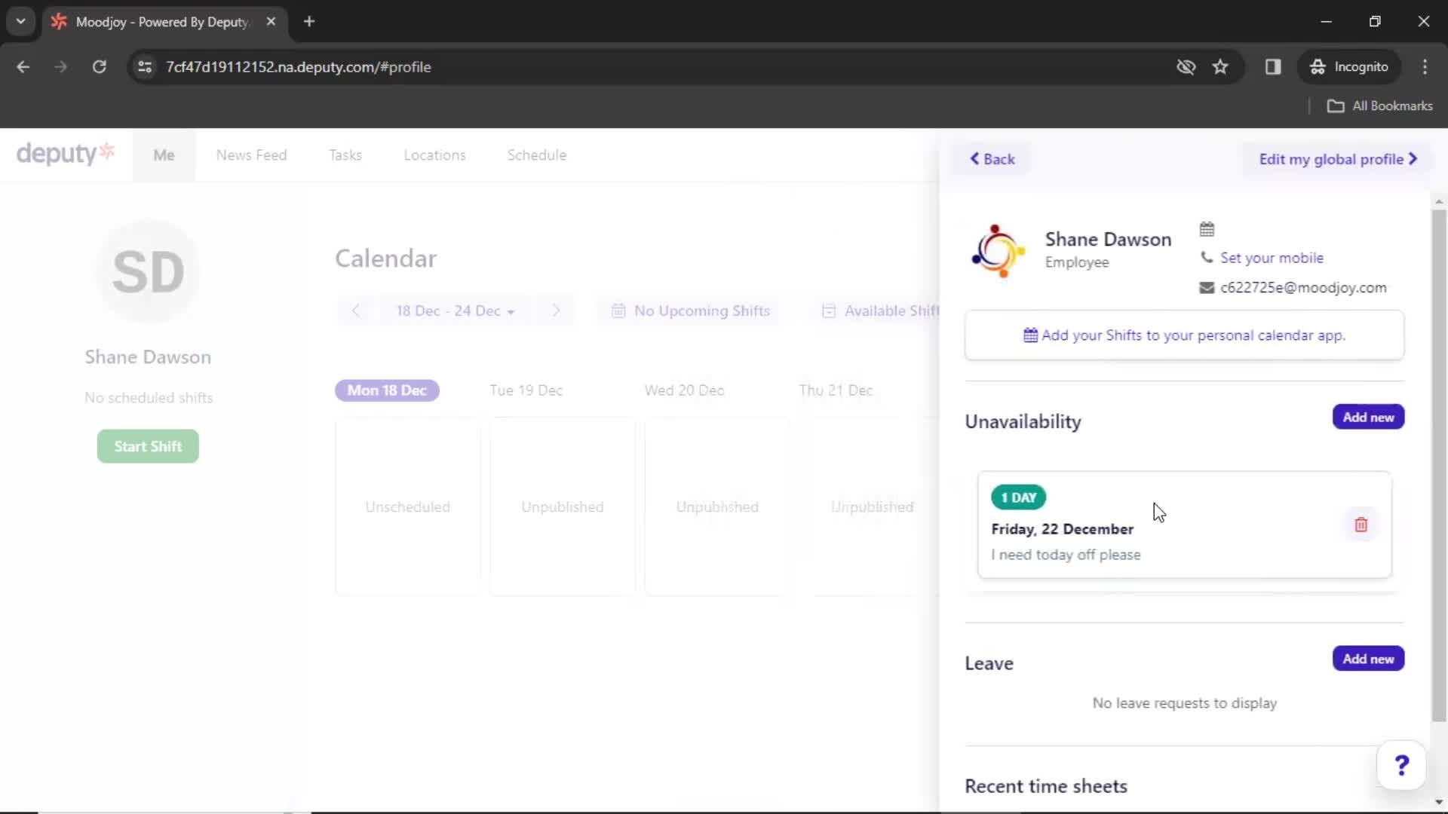
Task: Click the forward arrow on calendar
Action: [555, 310]
